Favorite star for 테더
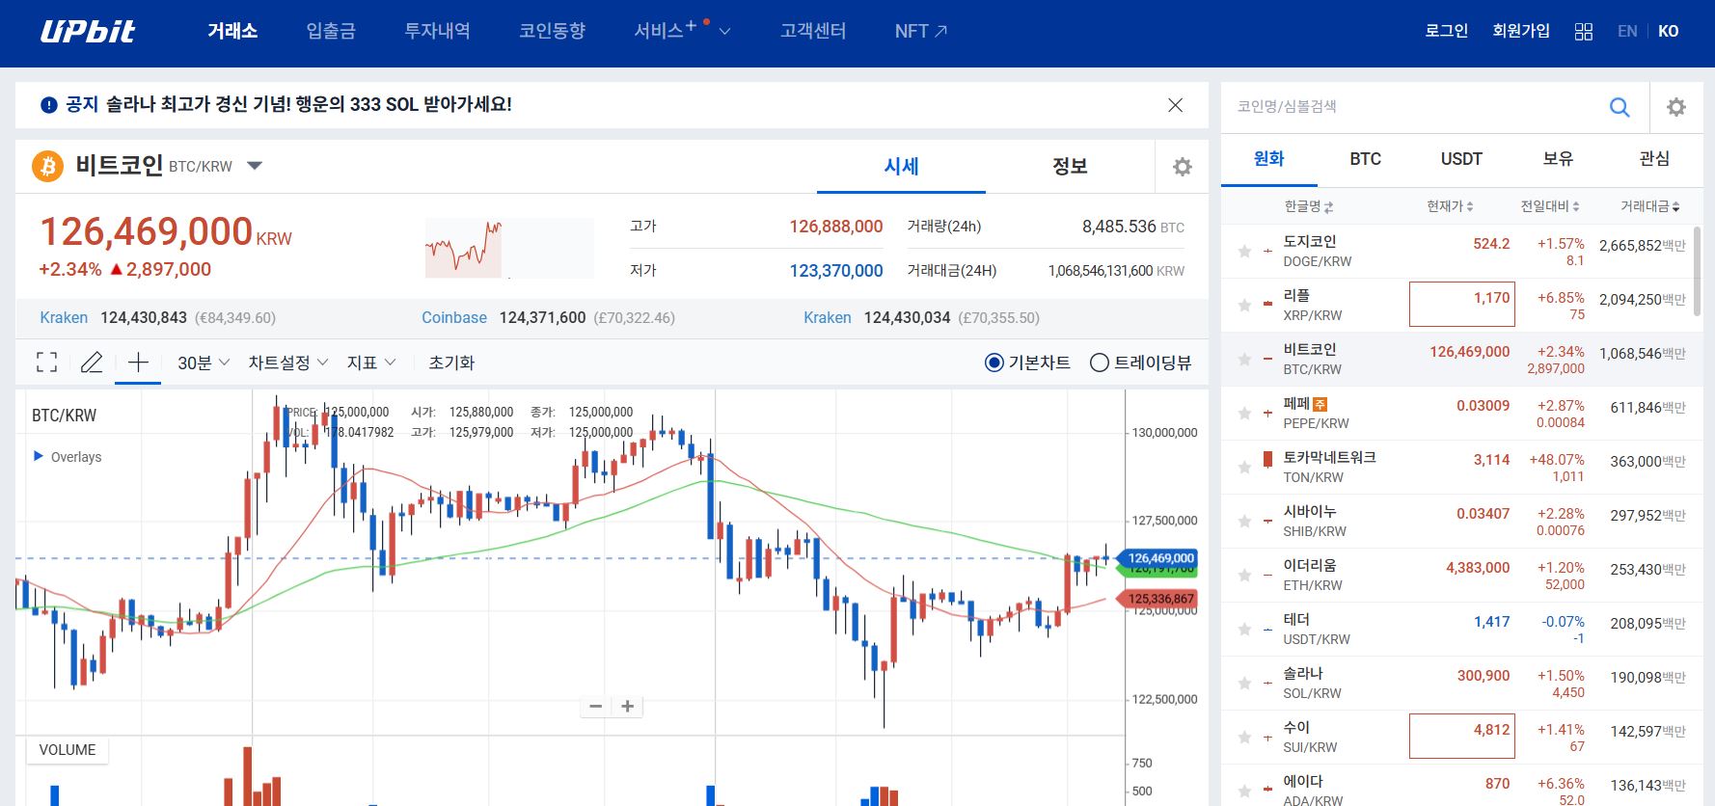This screenshot has height=806, width=1715. click(x=1244, y=630)
